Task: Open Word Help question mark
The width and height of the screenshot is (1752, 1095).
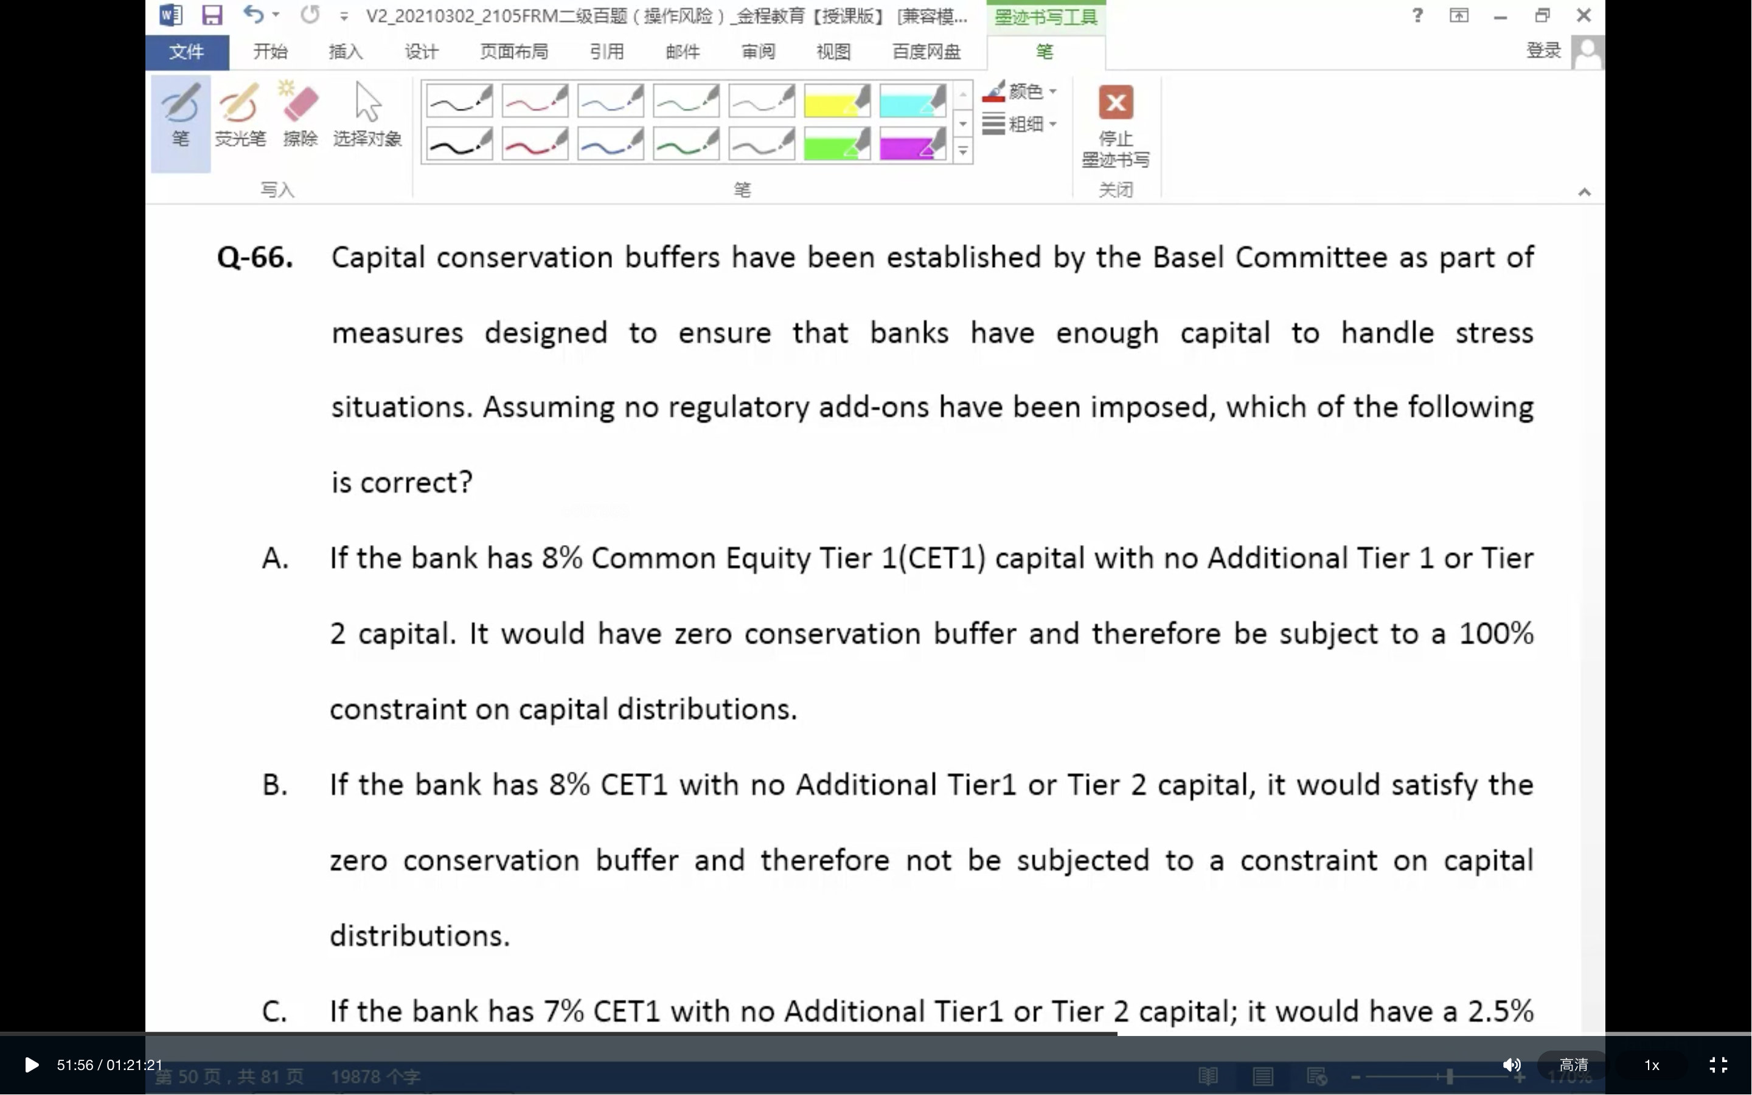Action: click(x=1417, y=15)
